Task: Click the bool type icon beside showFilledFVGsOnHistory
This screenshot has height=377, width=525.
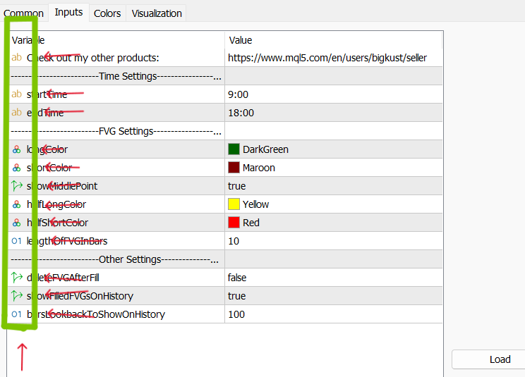Action: pos(17,296)
